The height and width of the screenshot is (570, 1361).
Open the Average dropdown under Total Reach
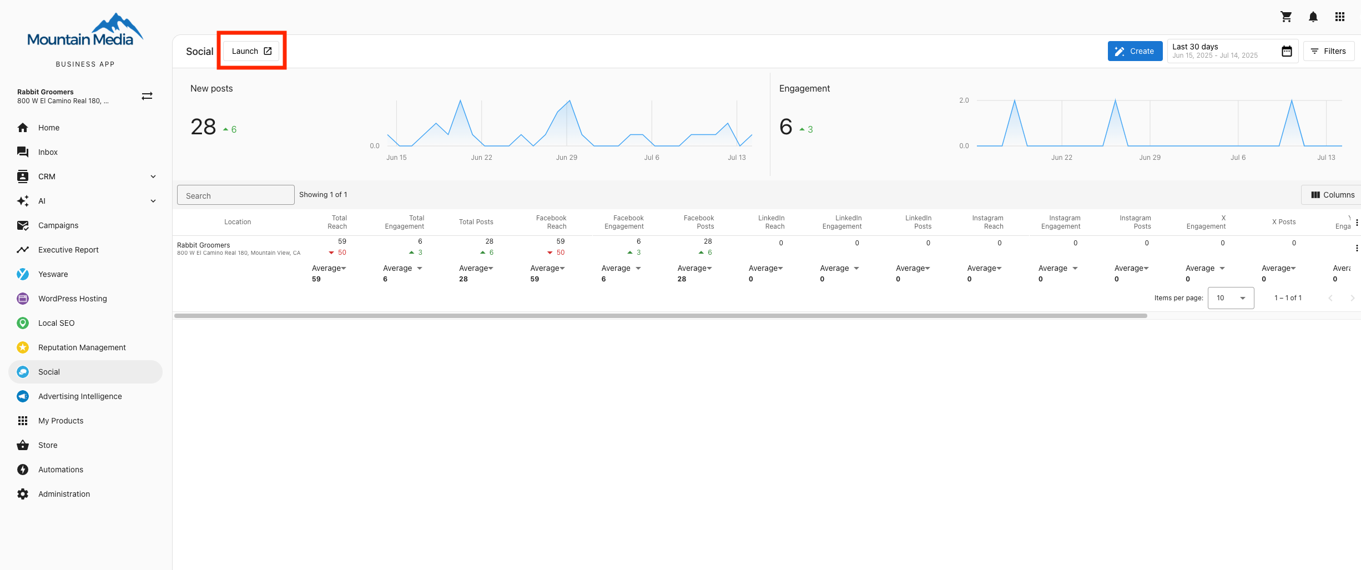click(x=329, y=268)
